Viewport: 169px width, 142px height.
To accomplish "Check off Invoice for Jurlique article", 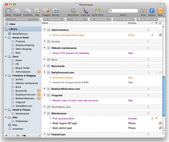I will pyautogui.click(x=50, y=82).
